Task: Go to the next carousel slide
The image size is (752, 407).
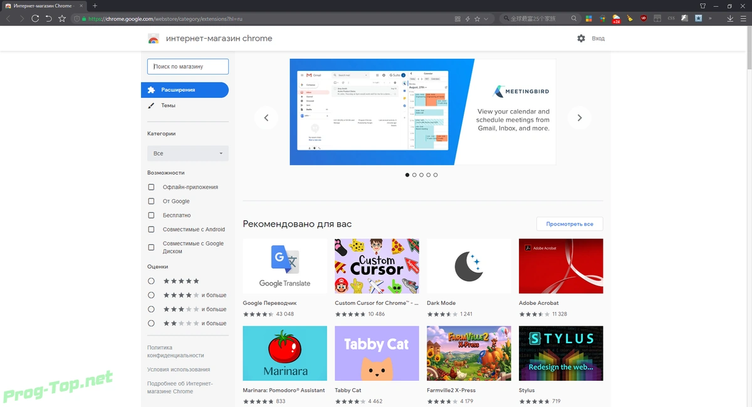Action: (x=580, y=118)
